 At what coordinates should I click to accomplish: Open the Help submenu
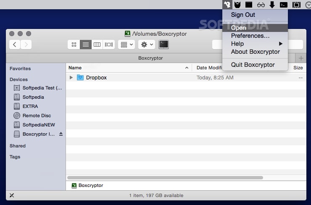[x=255, y=44]
